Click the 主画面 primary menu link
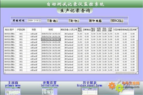The height and width of the screenshot is (95, 143). (13, 84)
